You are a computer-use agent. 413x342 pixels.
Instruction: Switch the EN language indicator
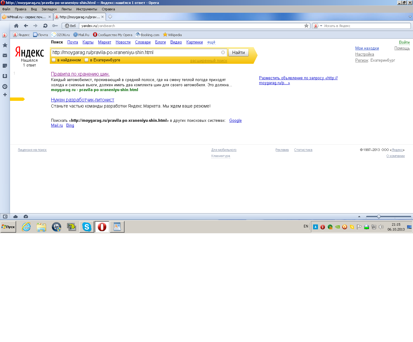point(306,226)
